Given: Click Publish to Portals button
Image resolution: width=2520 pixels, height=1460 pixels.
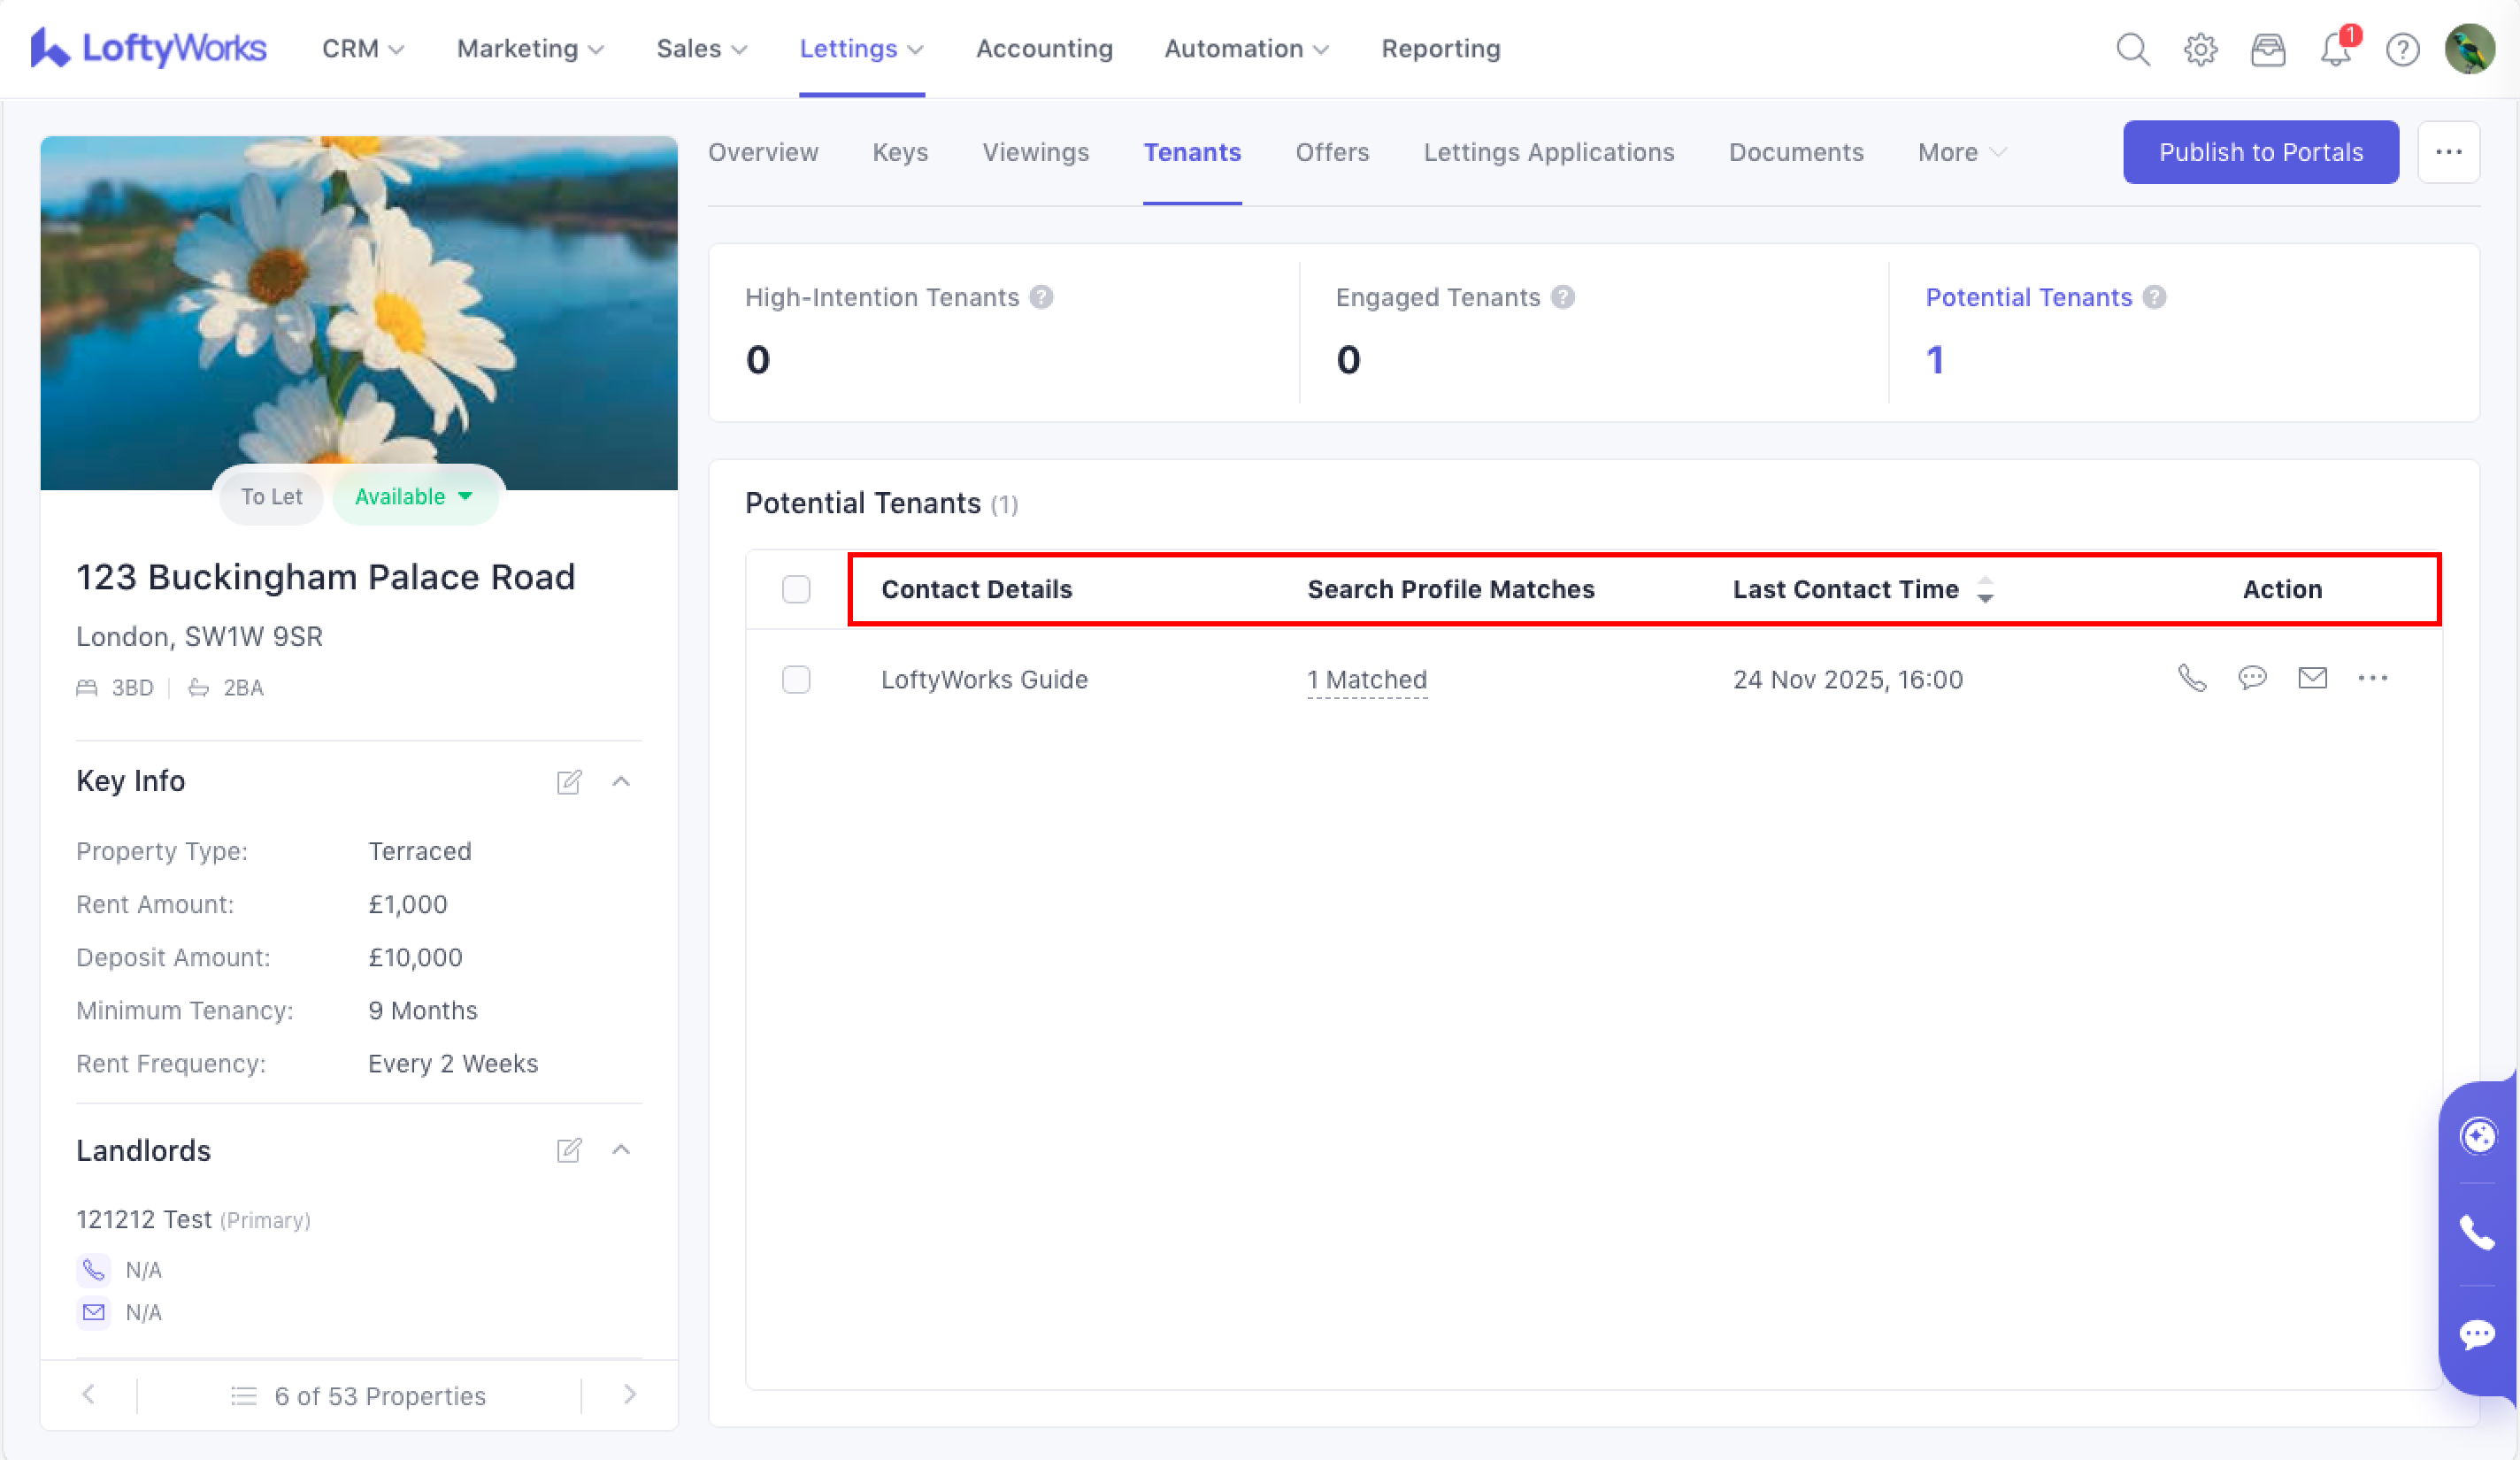Looking at the screenshot, I should click(2260, 153).
